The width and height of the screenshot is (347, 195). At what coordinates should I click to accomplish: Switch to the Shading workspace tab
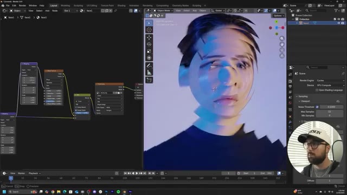coord(121,5)
